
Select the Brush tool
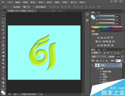3,41
